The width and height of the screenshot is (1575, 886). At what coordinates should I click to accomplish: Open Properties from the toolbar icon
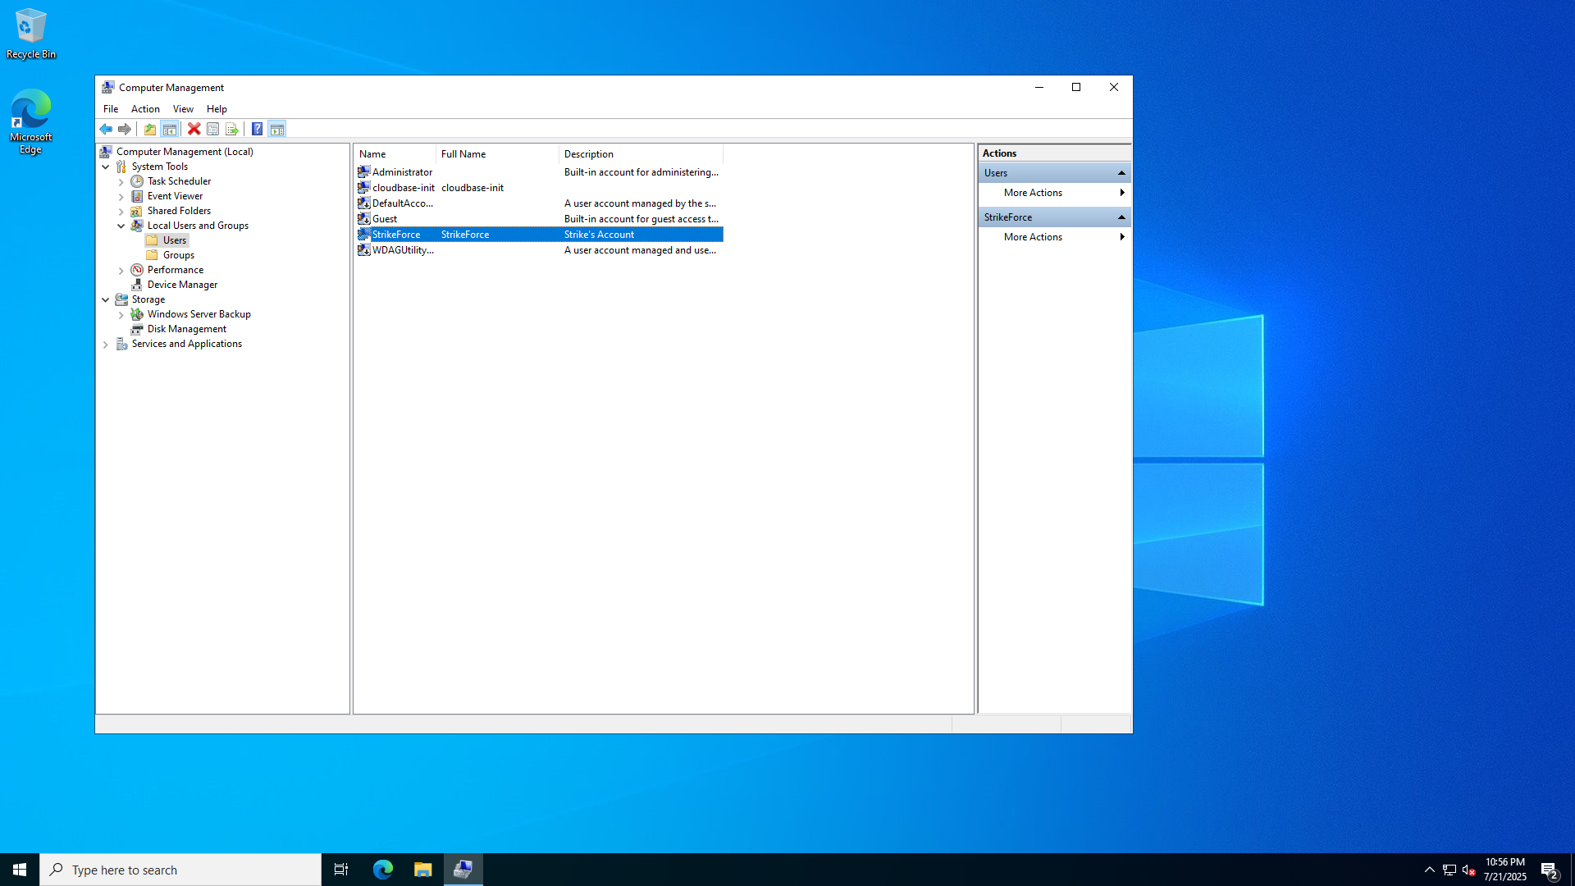pyautogui.click(x=212, y=129)
